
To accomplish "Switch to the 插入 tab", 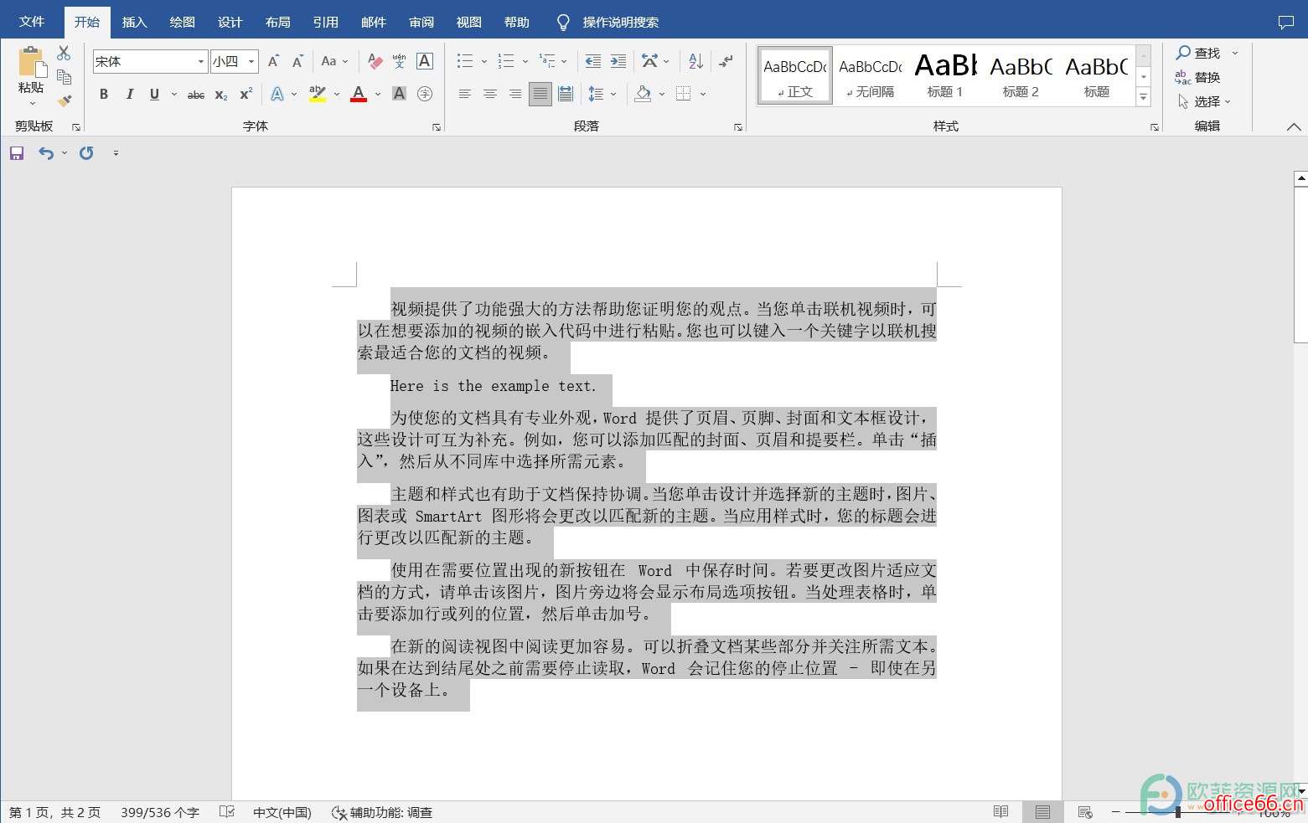I will pos(135,23).
